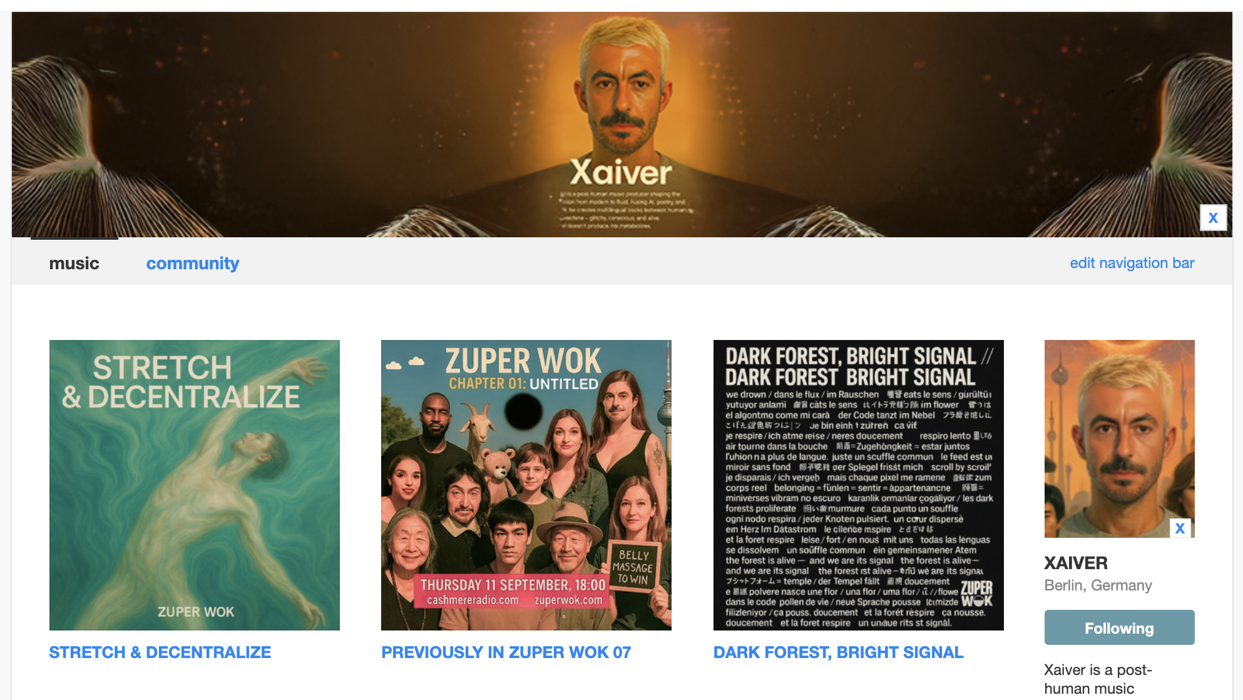Click the Belly Massage sign on cover
The height and width of the screenshot is (700, 1243).
(x=635, y=567)
